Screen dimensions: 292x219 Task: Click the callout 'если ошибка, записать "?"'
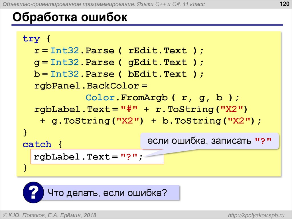click(210, 141)
